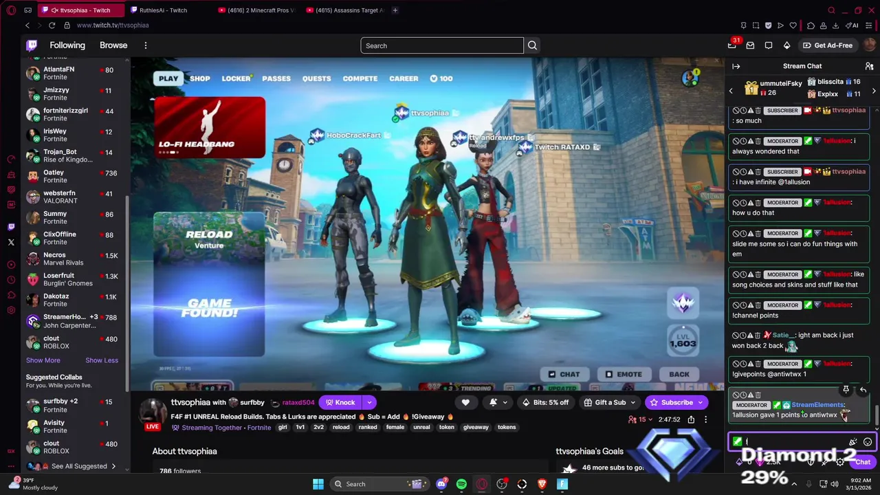This screenshot has height=495, width=880.
Task: Expand the Knock options dropdown arrow
Action: tap(369, 402)
